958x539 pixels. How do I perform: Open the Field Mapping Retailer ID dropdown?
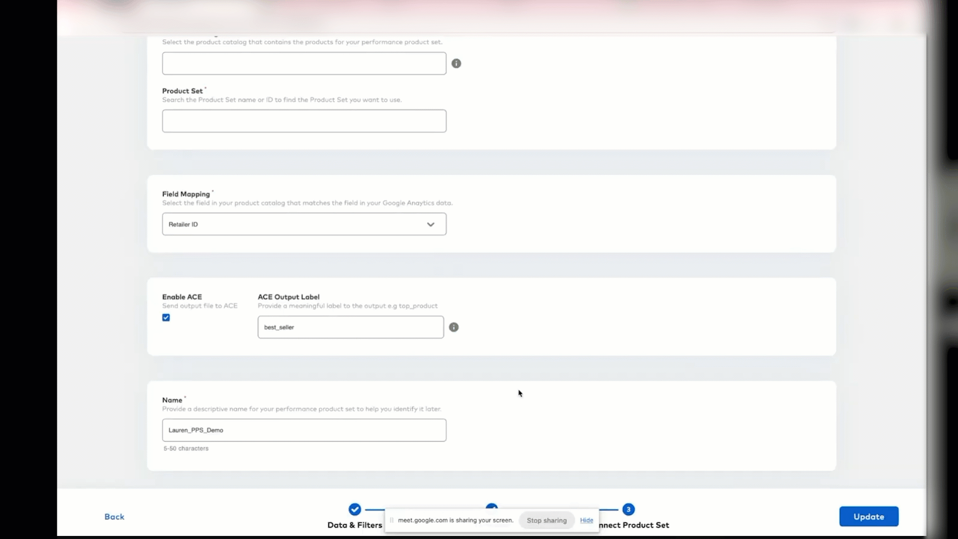tap(304, 224)
